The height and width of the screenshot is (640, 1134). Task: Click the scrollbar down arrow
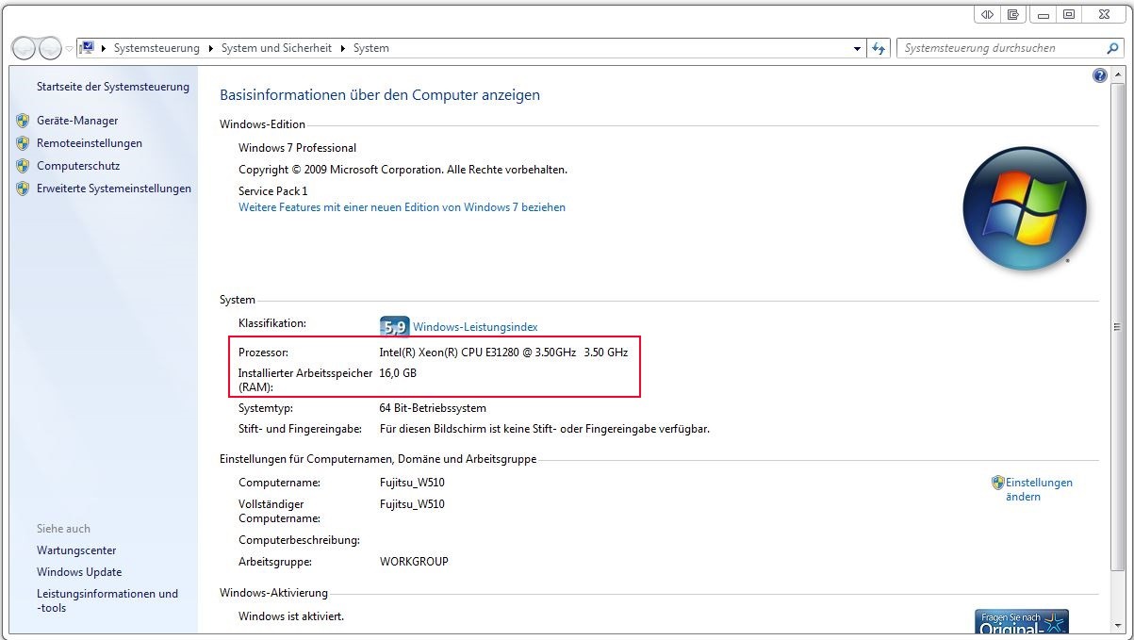[1118, 627]
